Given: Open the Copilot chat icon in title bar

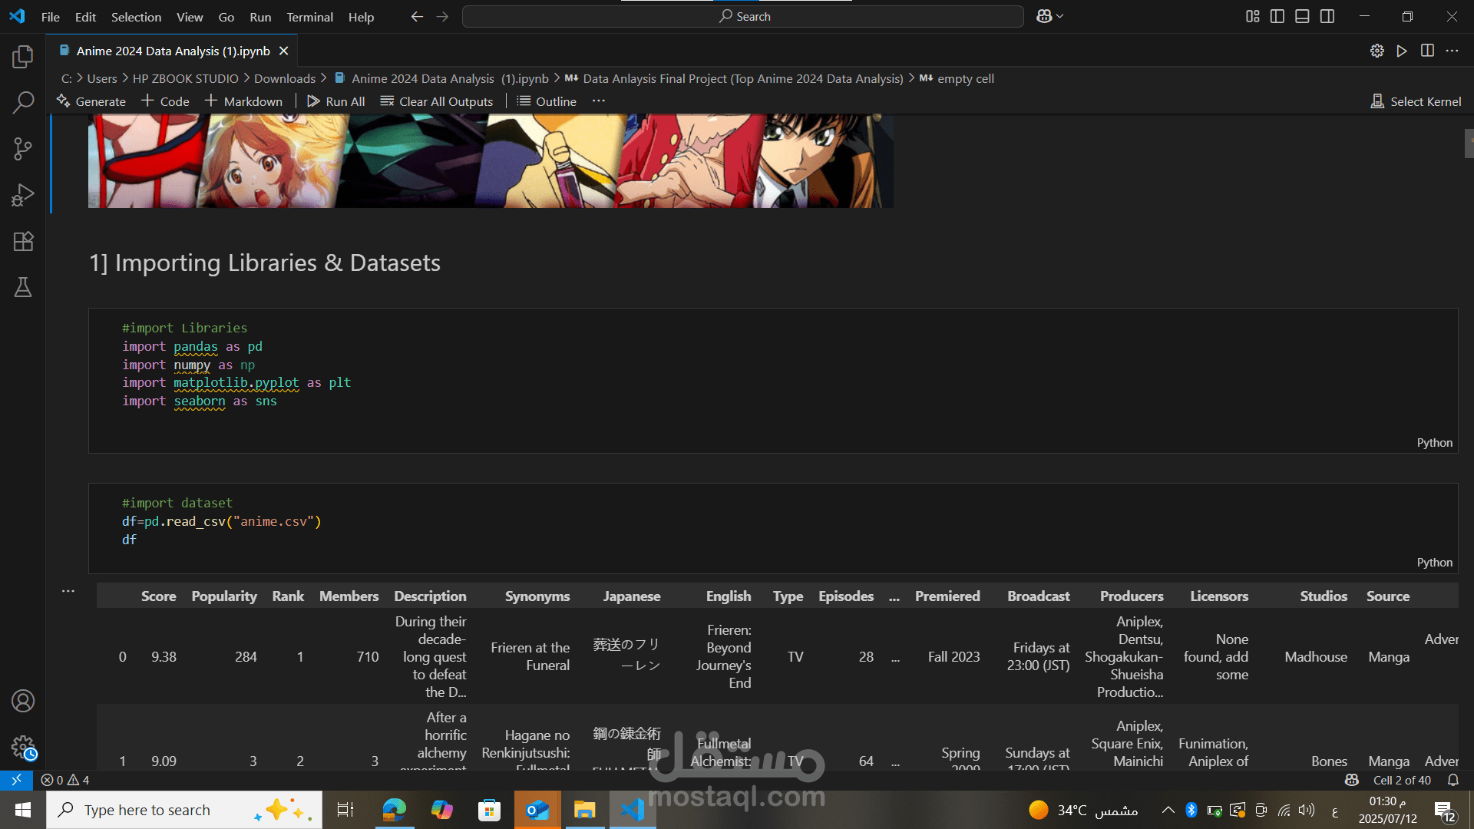Looking at the screenshot, I should [x=1044, y=16].
